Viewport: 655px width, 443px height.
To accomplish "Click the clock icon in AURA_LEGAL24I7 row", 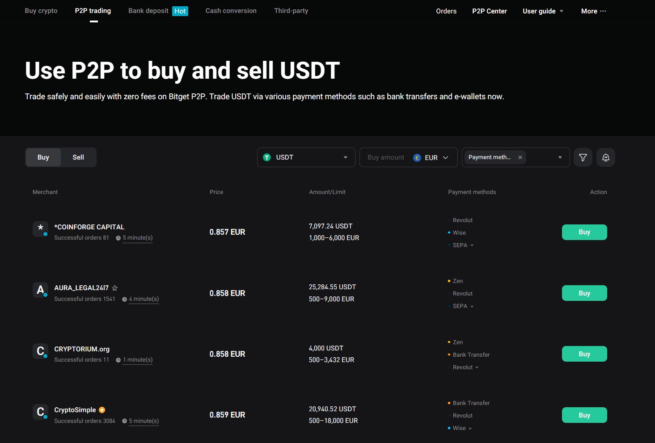I will pos(124,299).
